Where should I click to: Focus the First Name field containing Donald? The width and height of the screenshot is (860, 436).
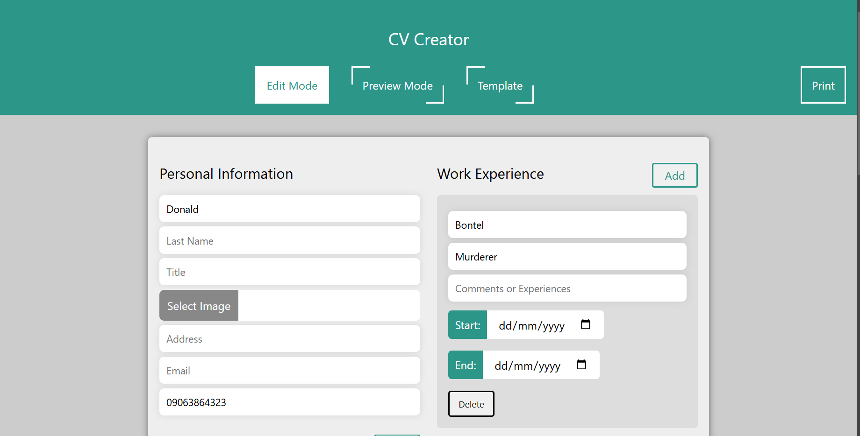point(290,209)
